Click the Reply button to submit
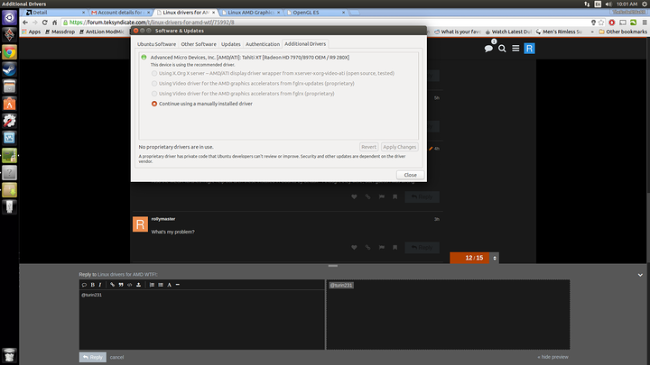 tap(92, 357)
